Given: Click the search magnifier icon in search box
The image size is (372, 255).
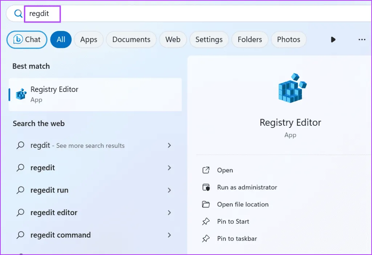Looking at the screenshot, I should pyautogui.click(x=18, y=14).
